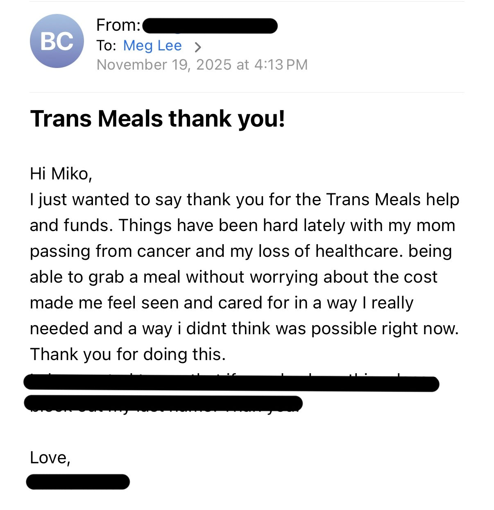Click the line starting "needed and a way"
This screenshot has width=494, height=510.
(244, 329)
